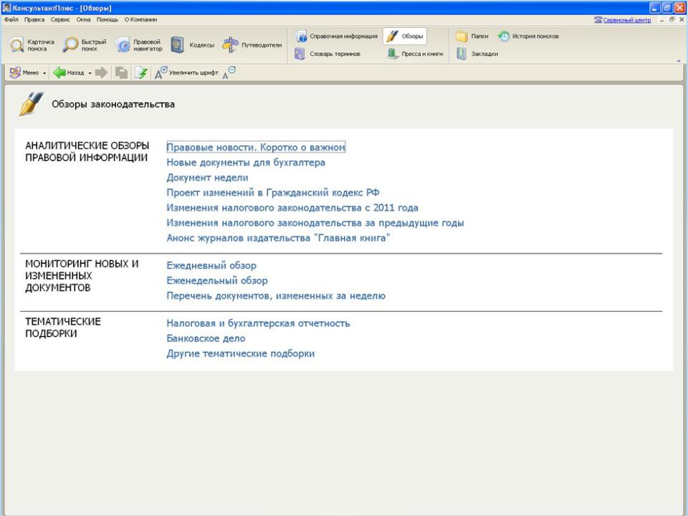
Task: Open the Помощь menu
Action: (107, 20)
